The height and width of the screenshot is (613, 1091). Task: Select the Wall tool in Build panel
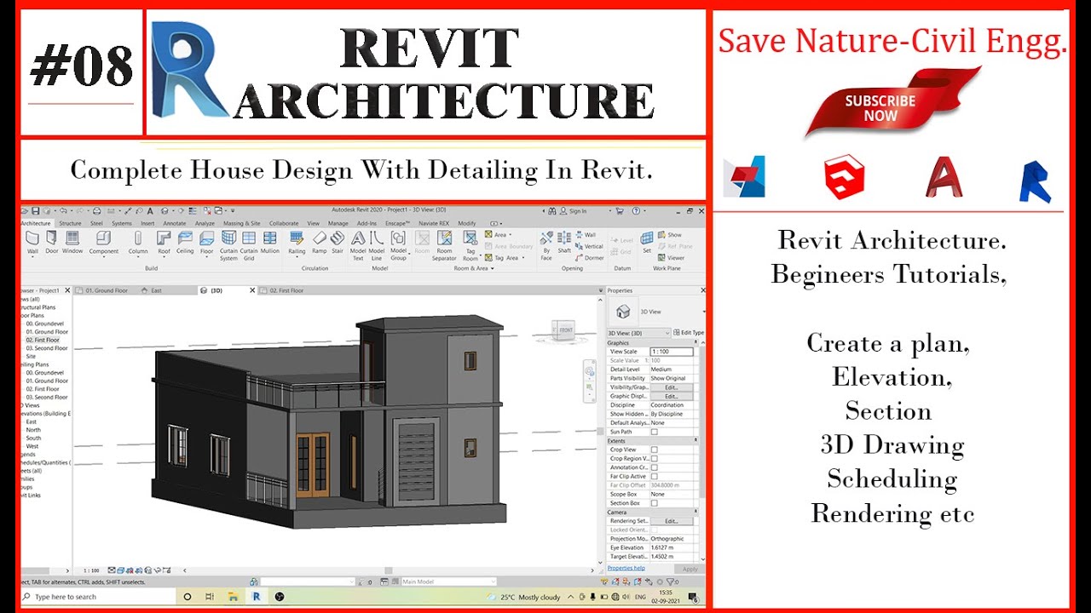tap(32, 242)
